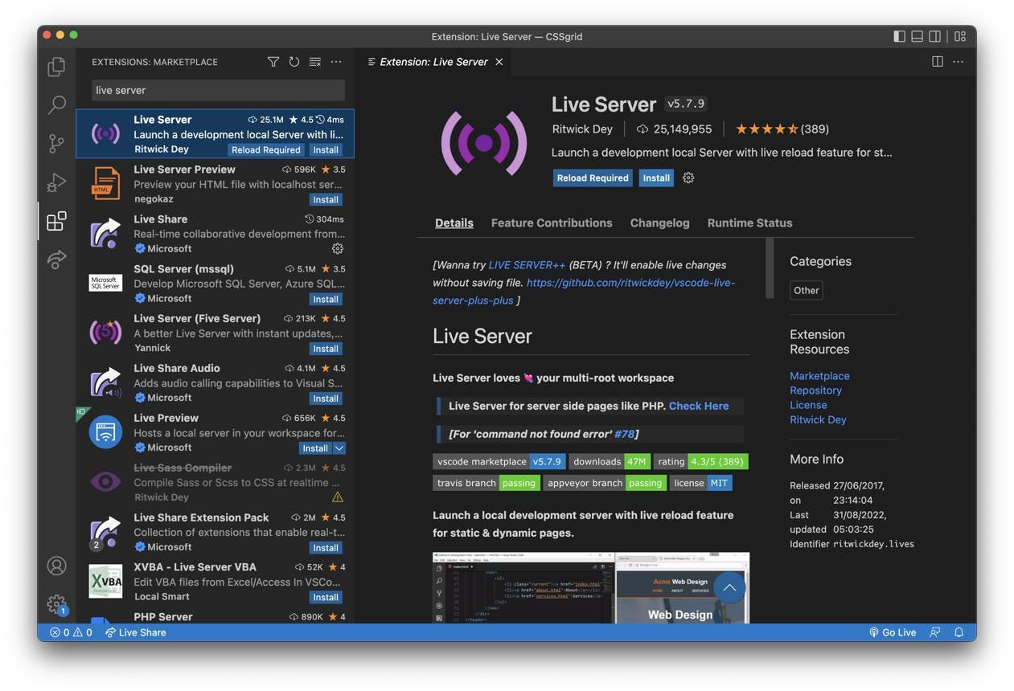Switch to Feature Contributions tab

[552, 223]
